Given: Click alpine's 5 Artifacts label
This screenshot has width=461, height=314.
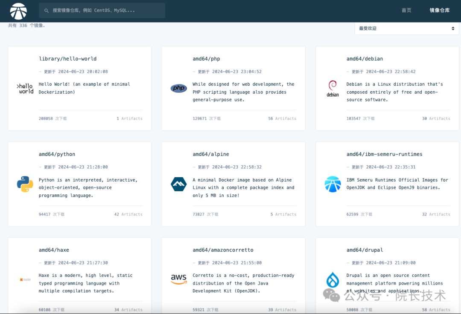Looking at the screenshot, I should (x=283, y=214).
